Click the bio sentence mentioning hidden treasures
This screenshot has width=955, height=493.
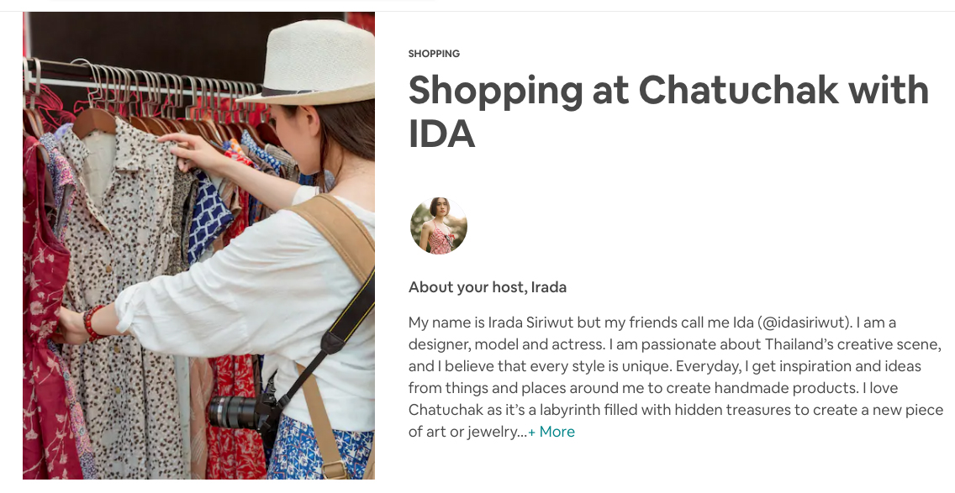[x=675, y=410]
